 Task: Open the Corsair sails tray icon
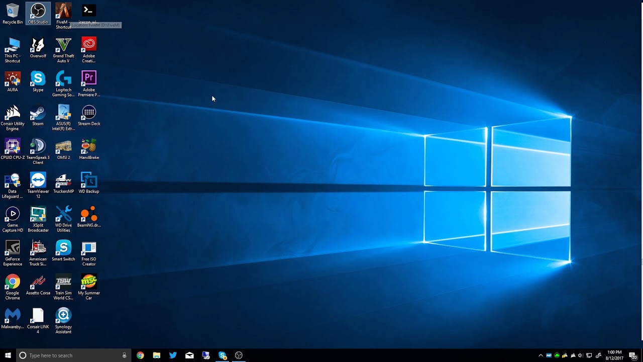(573, 355)
